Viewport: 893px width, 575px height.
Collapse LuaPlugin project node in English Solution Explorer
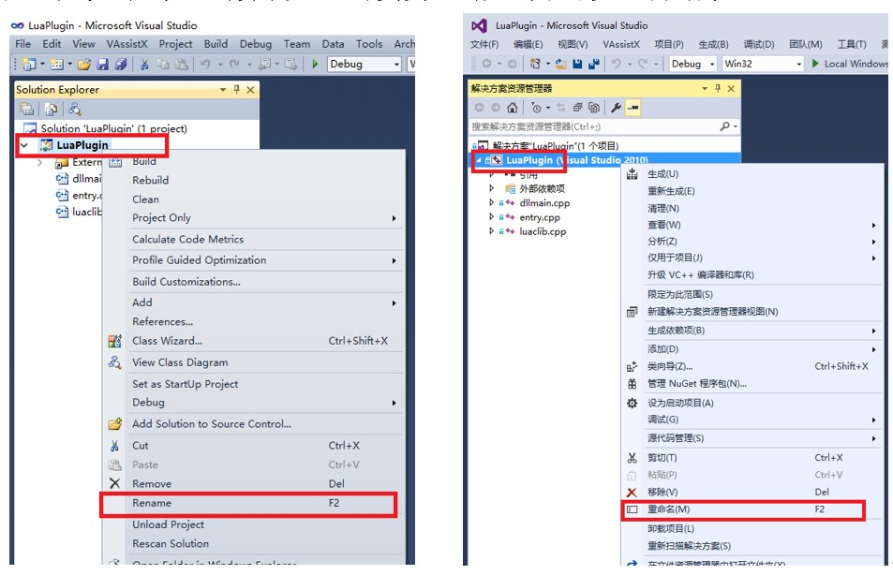point(24,146)
